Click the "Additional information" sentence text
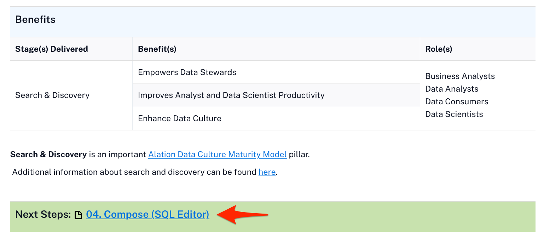This screenshot has height=246, width=544. point(134,172)
